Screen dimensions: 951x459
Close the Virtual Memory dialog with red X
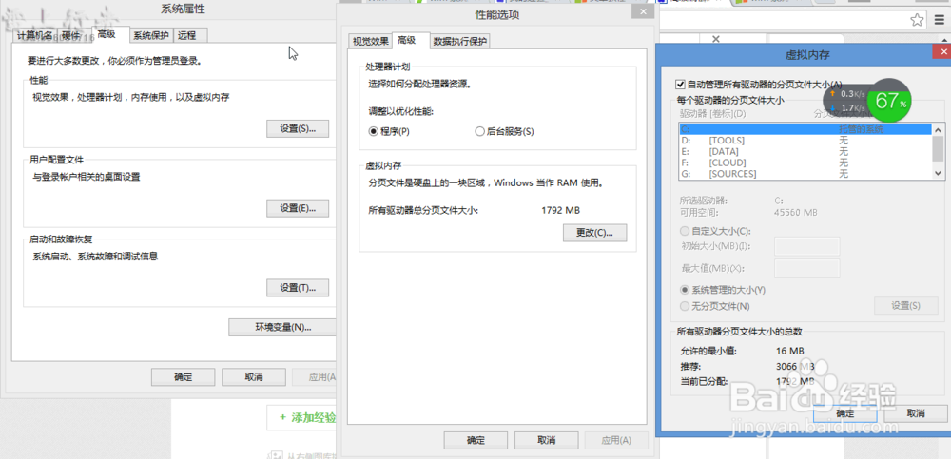click(x=943, y=53)
